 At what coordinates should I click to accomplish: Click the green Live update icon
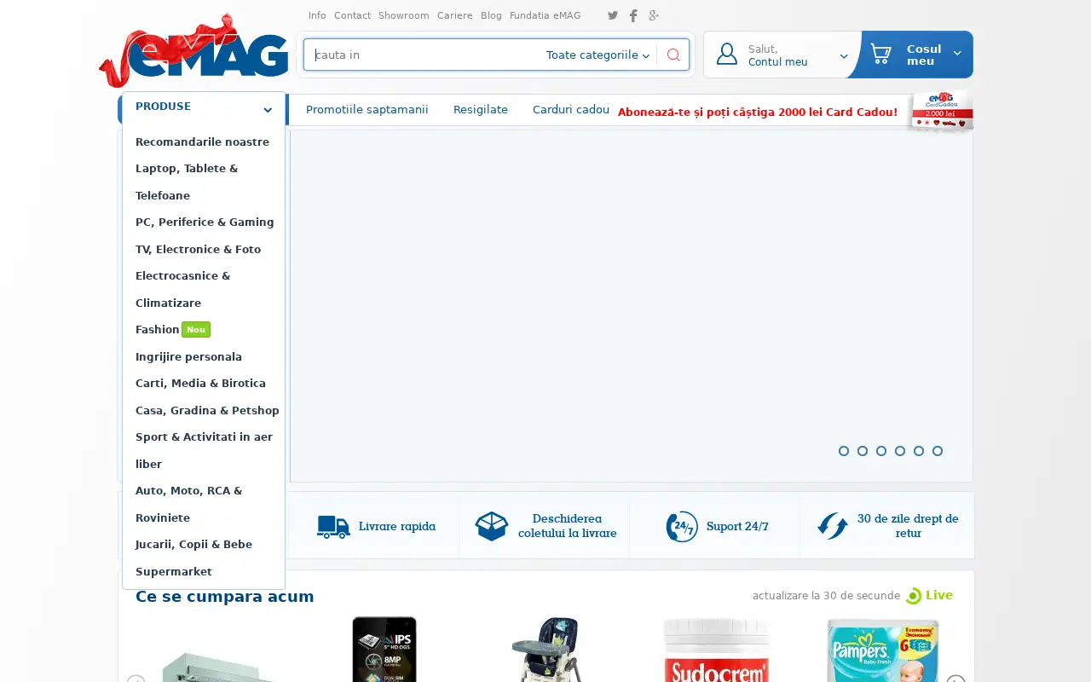coord(914,596)
